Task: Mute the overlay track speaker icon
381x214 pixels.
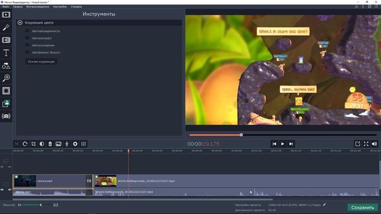Action: (10, 167)
